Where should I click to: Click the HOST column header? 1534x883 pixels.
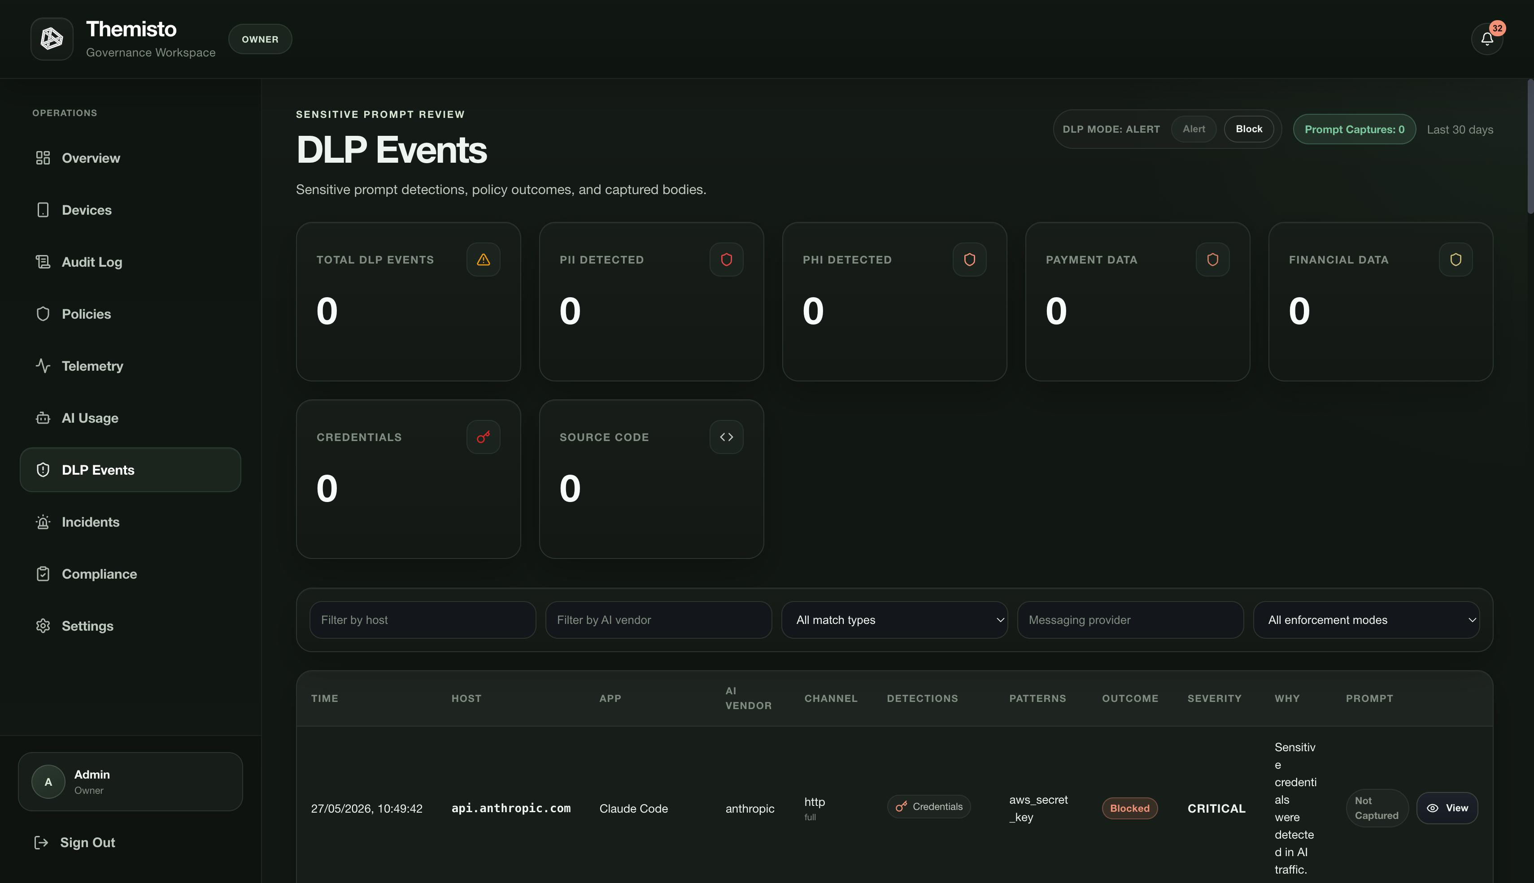tap(466, 698)
